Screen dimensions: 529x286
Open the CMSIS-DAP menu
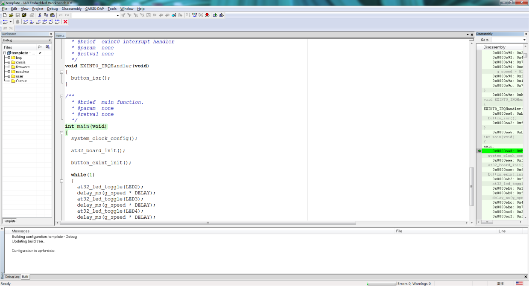94,9
